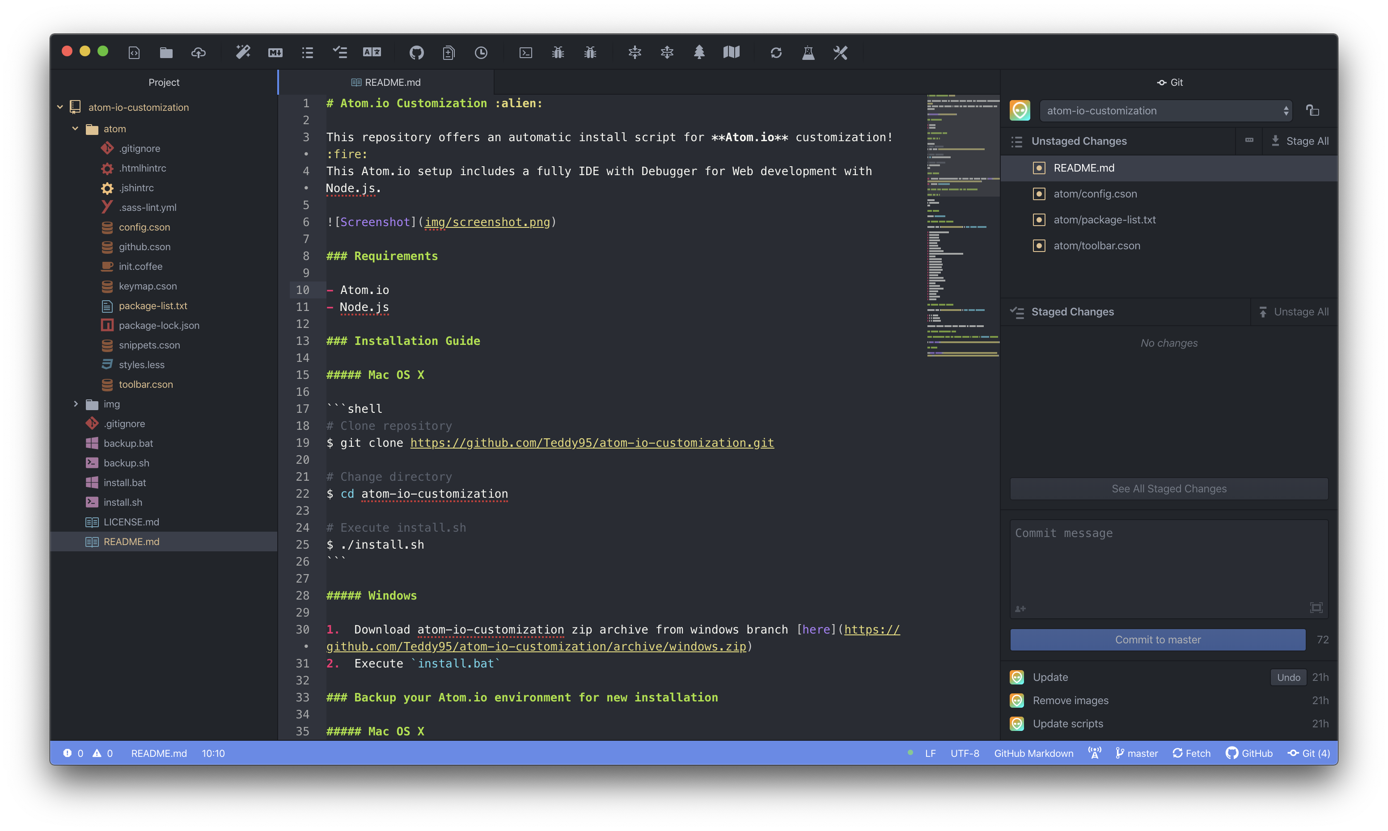Expand the img folder
Viewport: 1388px width, 831px height.
point(76,404)
